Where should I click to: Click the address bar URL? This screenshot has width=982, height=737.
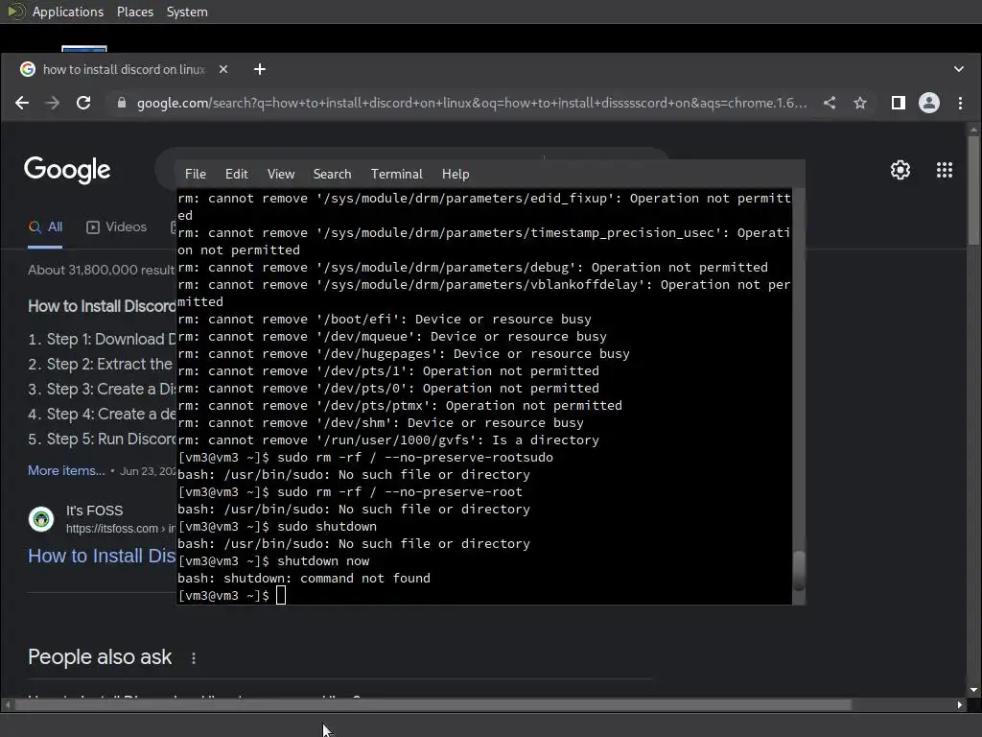click(472, 103)
